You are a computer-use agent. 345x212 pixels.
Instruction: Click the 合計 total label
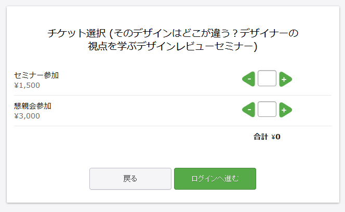tap(261, 137)
